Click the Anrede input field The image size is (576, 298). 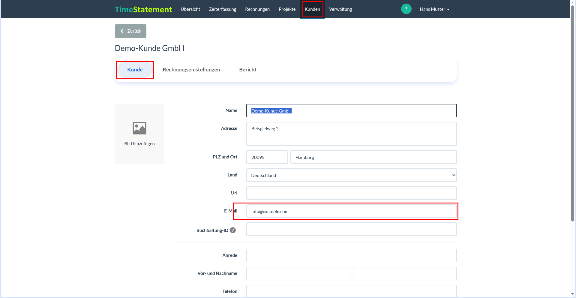[351, 256]
